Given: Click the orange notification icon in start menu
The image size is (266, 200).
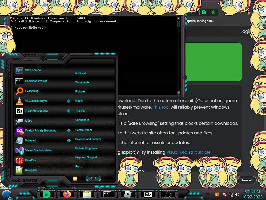Looking at the screenshot, I should coord(75,178).
